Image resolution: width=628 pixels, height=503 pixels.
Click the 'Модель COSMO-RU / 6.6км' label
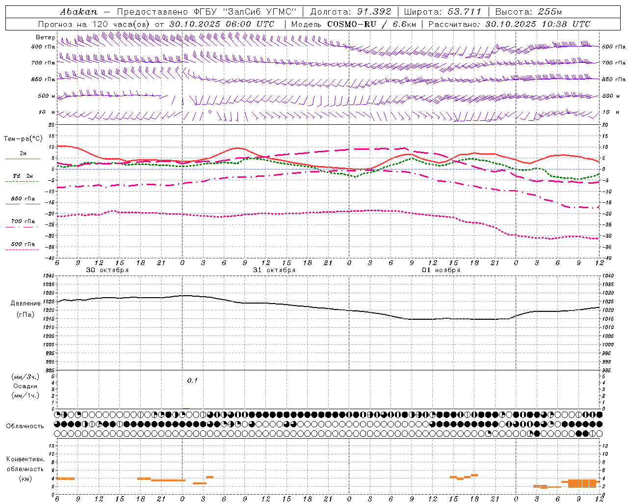point(354,24)
